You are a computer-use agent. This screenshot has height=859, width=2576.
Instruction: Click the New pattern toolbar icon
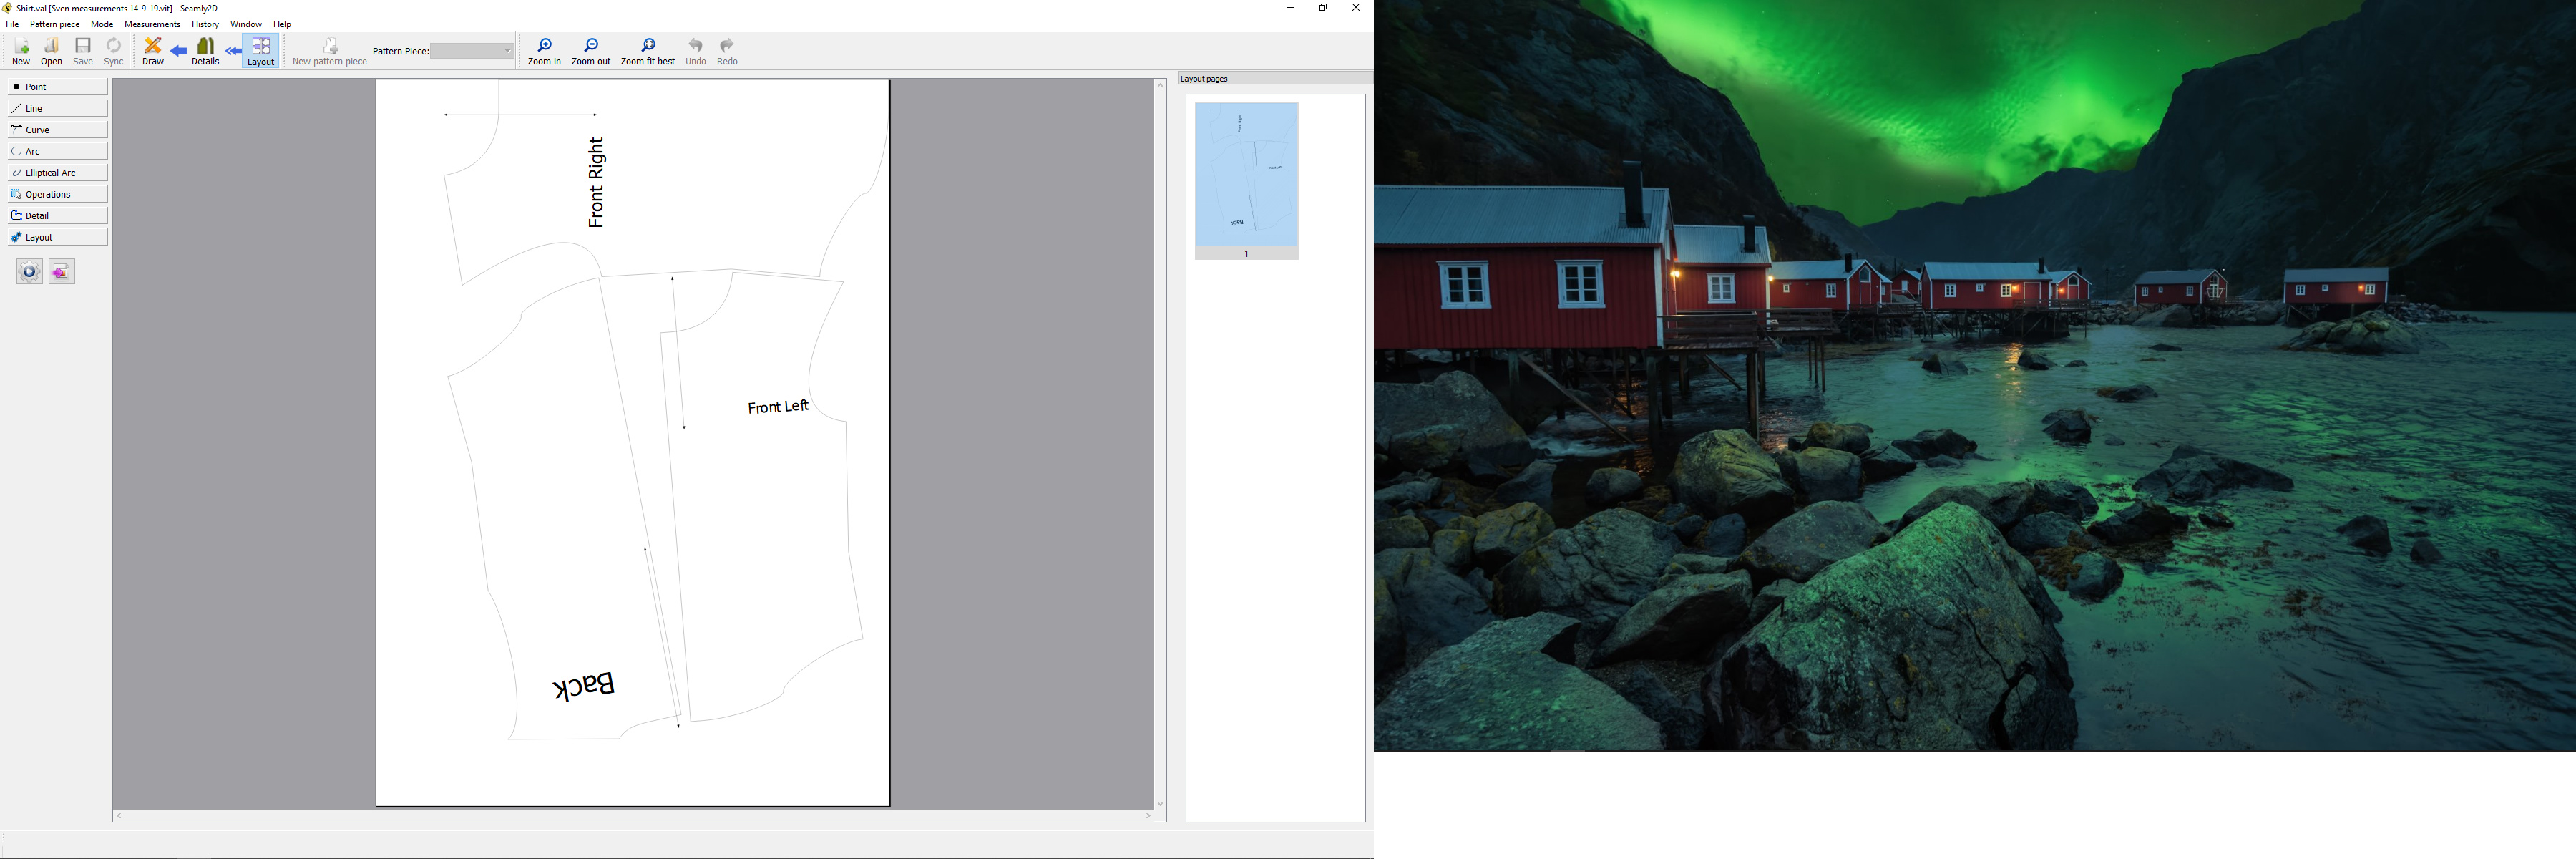[21, 52]
